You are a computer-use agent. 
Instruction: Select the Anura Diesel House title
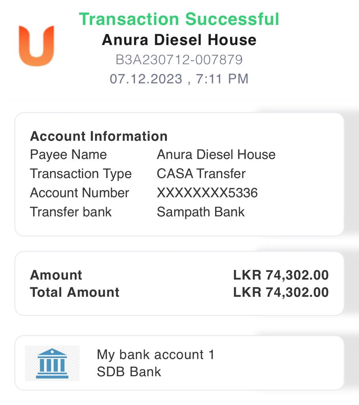(x=179, y=40)
